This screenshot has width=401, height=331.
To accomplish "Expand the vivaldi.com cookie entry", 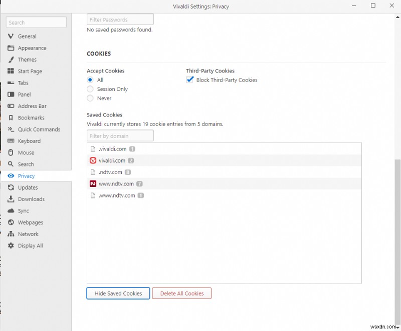I will point(112,160).
